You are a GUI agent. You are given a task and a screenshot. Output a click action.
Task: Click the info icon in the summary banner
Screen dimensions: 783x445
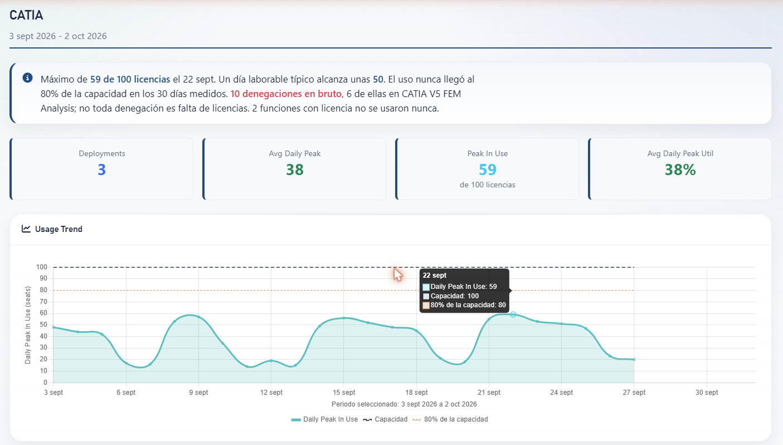coord(27,78)
